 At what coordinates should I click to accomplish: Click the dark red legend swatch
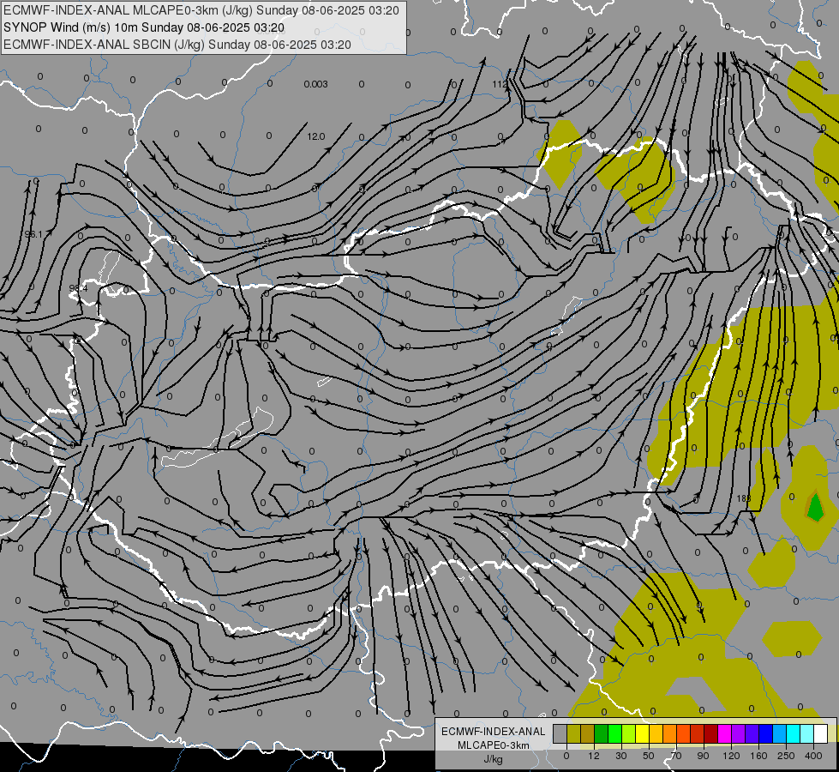[710, 734]
